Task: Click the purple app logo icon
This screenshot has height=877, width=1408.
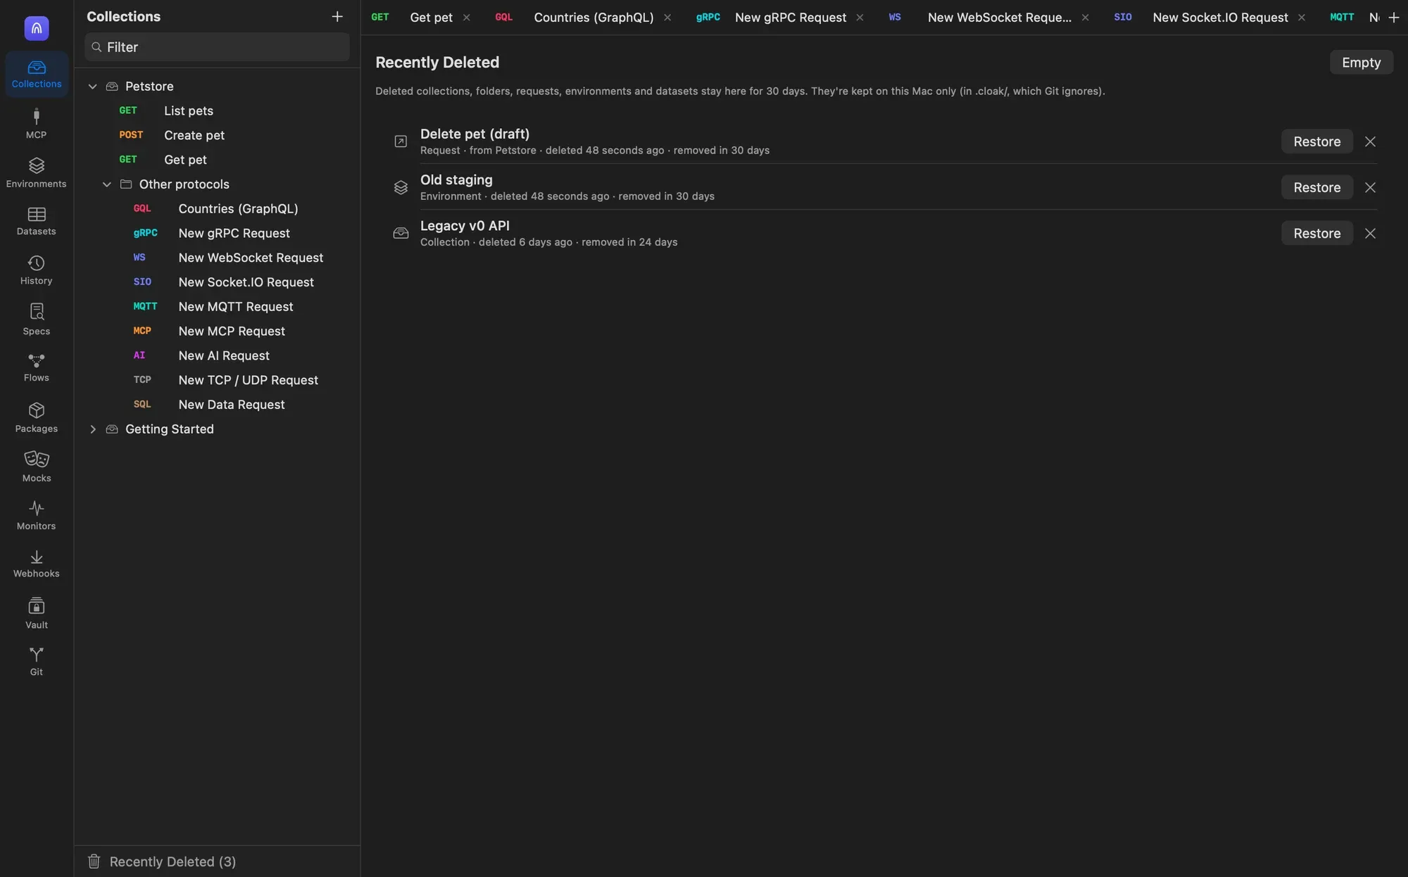Action: [x=37, y=28]
